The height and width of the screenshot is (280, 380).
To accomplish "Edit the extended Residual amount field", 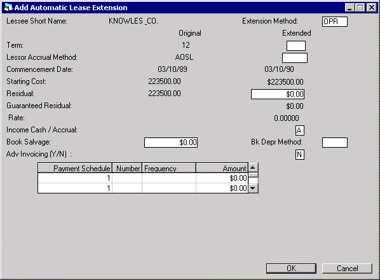I will (278, 94).
